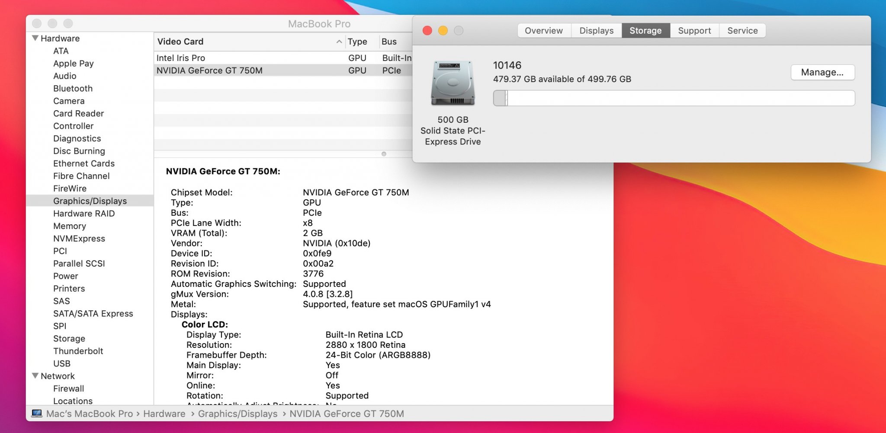
Task: Click Hardware in the path bar
Action: tap(164, 414)
